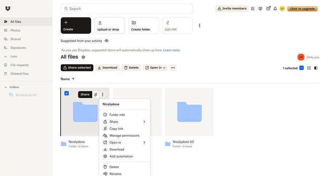Click the black Share button on folder tile

(x=85, y=95)
